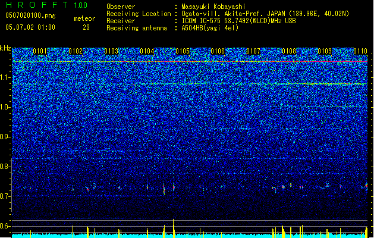Click observer name Masayuki Kobayashi

[x=213, y=7]
